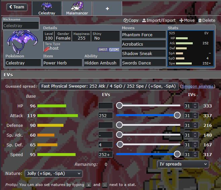Click the HP IV stepper arrows
The width and height of the screenshot is (221, 190).
(x=195, y=106)
